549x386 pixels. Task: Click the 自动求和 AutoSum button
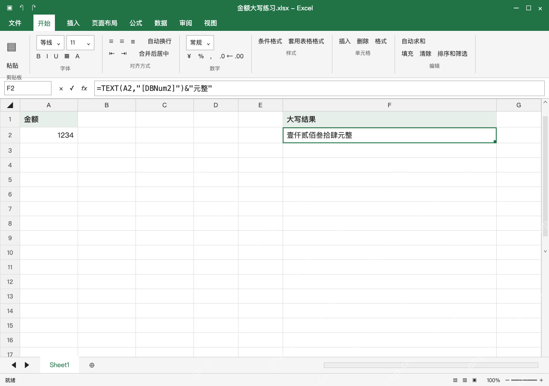coord(413,41)
